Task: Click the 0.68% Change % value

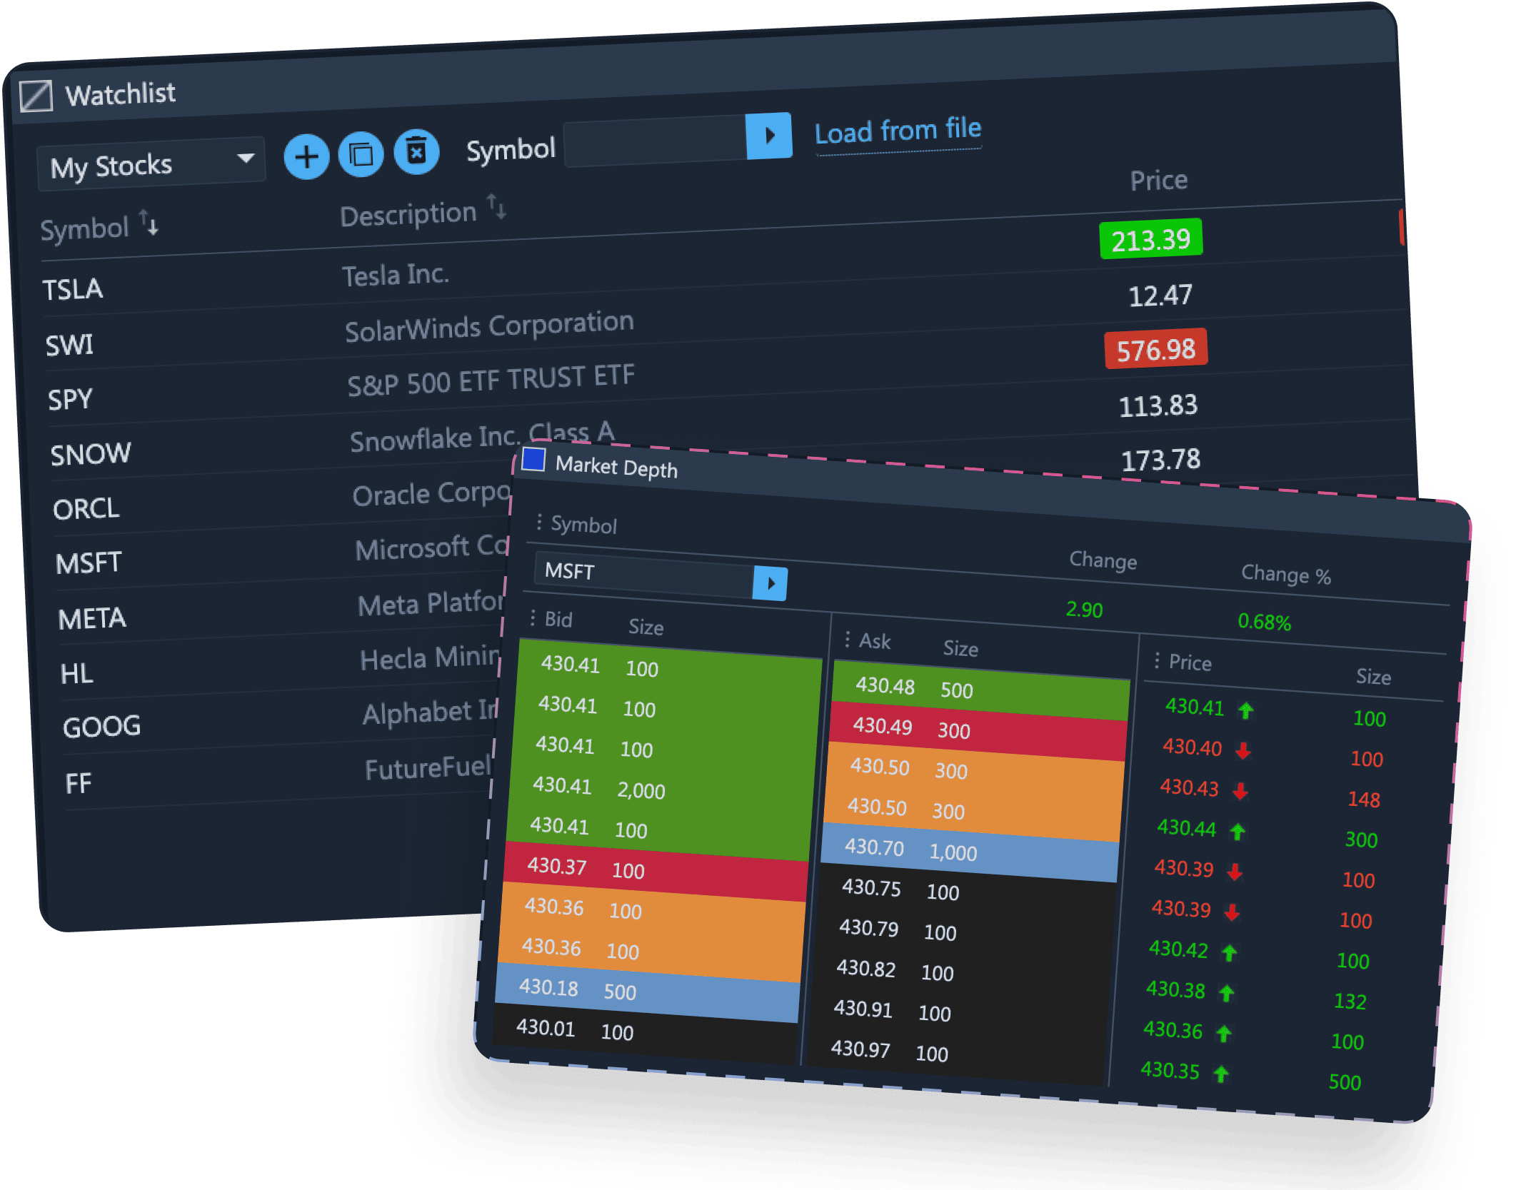Action: [x=1264, y=622]
